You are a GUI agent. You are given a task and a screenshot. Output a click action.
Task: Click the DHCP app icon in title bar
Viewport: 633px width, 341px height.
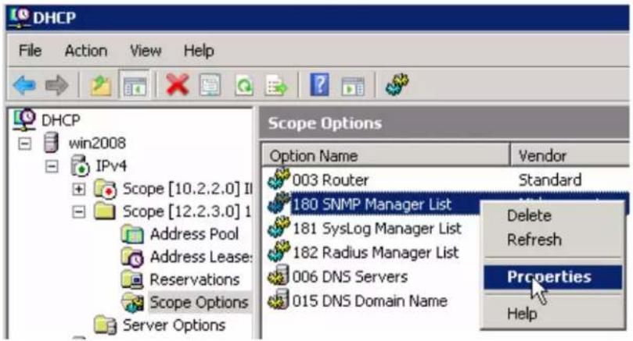[x=20, y=17]
